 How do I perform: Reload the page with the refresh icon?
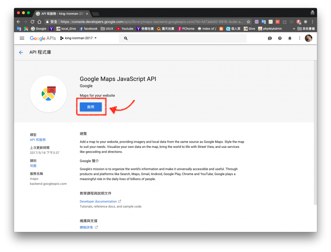click(32, 22)
